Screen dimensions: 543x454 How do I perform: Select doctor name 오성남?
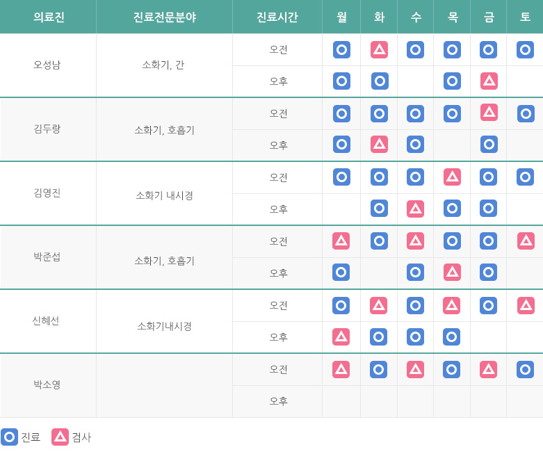pyautogui.click(x=47, y=65)
